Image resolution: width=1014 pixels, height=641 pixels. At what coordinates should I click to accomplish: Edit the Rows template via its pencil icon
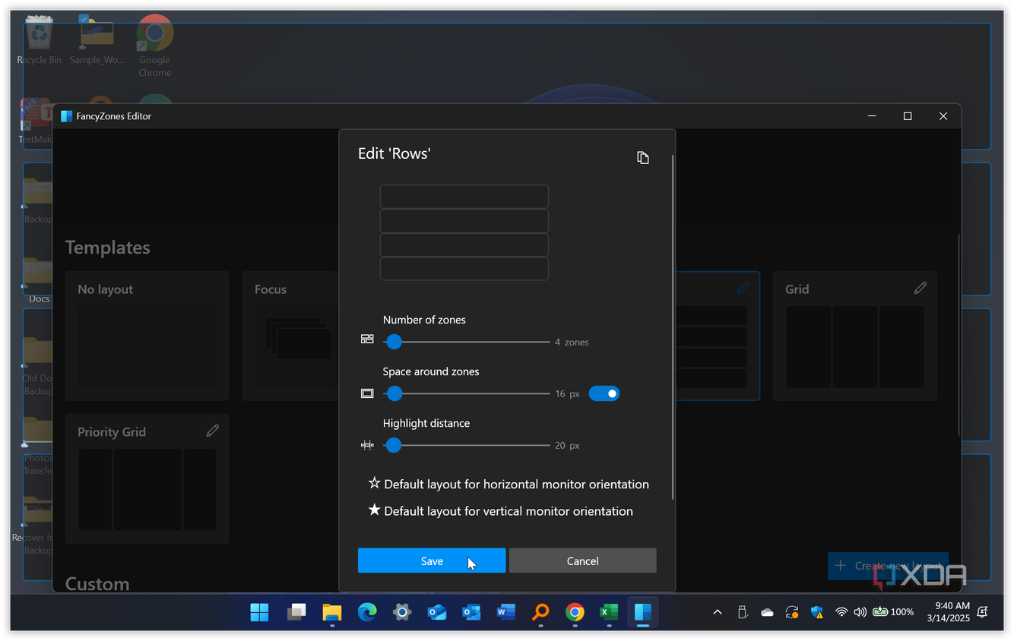coord(743,288)
